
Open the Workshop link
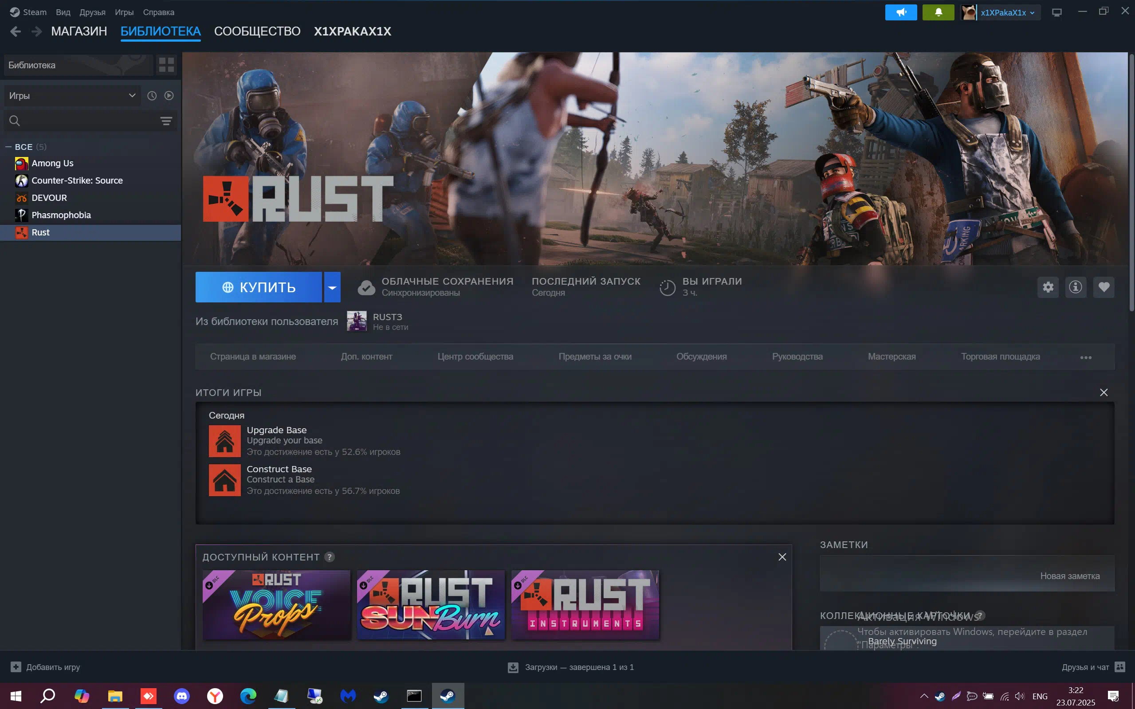click(892, 357)
